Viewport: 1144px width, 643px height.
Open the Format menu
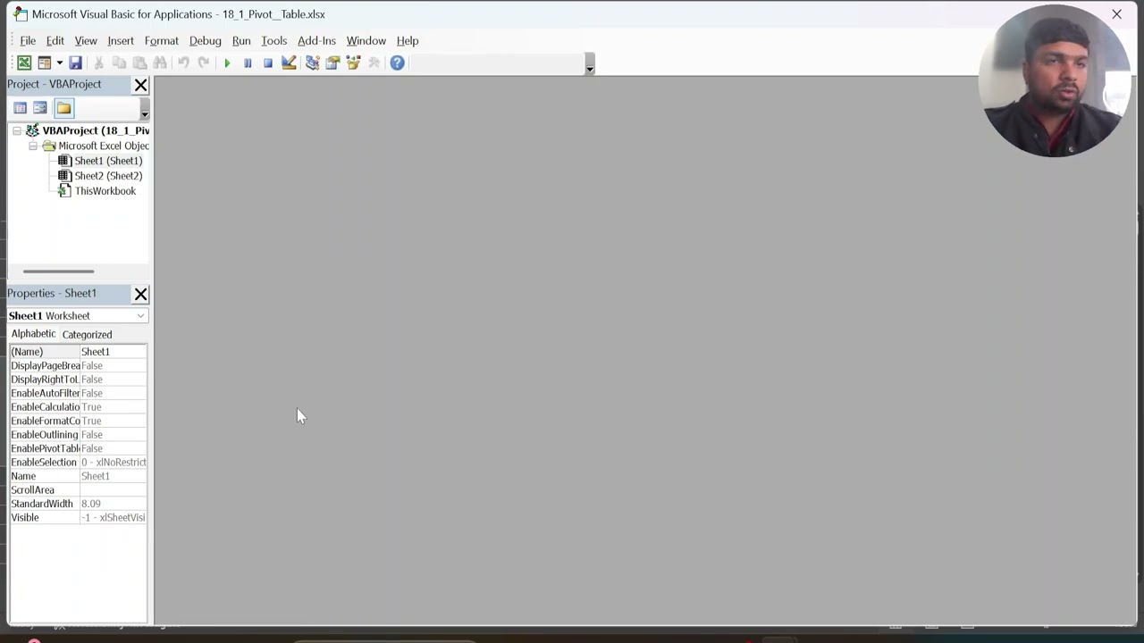(x=162, y=41)
